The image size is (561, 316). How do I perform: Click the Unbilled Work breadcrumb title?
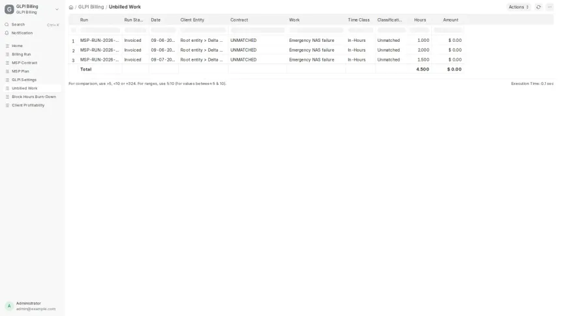(x=125, y=7)
